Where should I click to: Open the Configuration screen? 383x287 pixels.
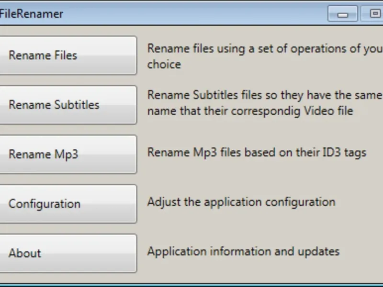pos(67,204)
